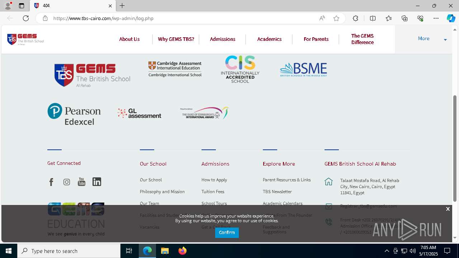Open the Our School footer link
The width and height of the screenshot is (459, 258).
click(151, 180)
